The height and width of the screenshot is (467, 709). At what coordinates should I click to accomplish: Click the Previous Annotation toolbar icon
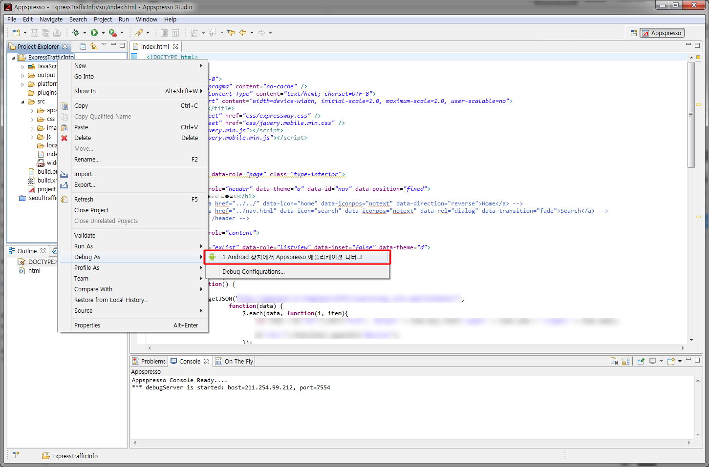(213, 33)
